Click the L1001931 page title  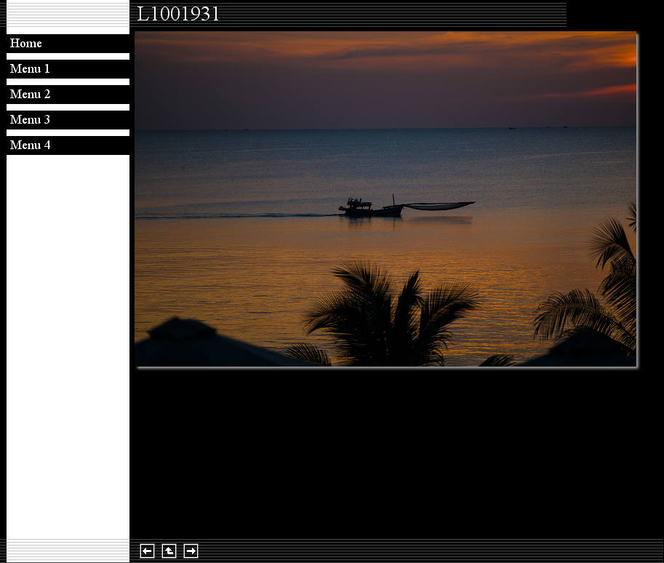pyautogui.click(x=178, y=15)
